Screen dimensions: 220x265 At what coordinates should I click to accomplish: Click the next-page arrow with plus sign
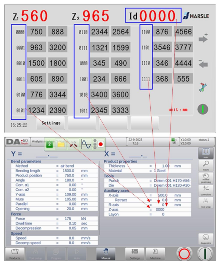(202, 38)
